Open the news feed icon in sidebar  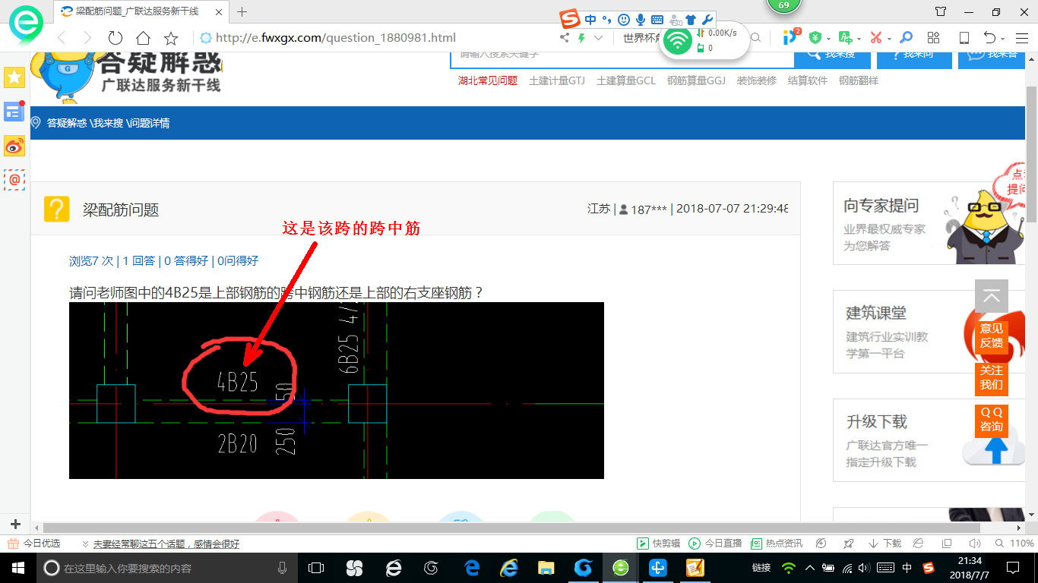coord(14,112)
